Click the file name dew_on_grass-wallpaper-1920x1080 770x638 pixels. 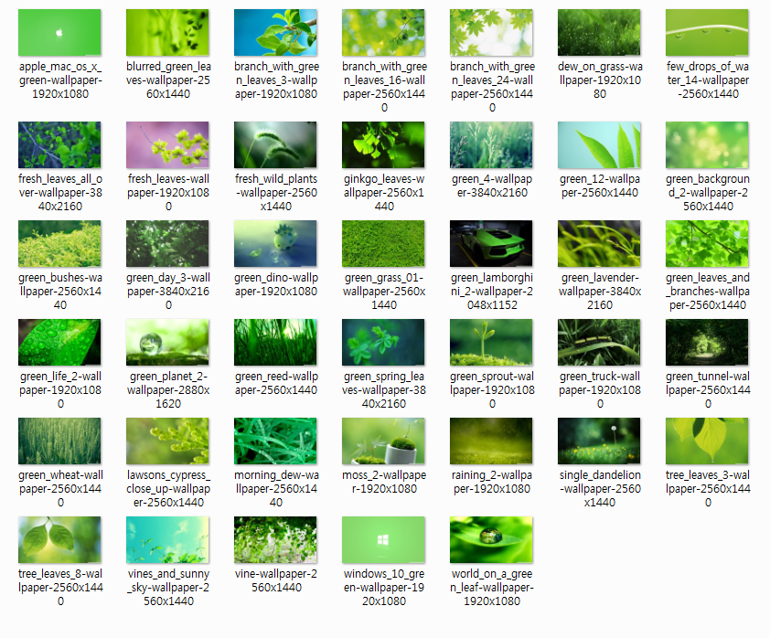click(600, 80)
